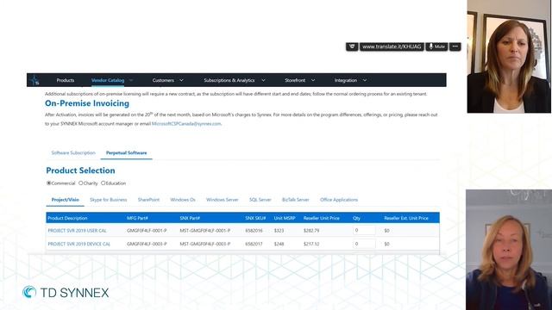552x310 pixels.
Task: Expand the Vendor Catalog chevron
Action: coord(131,80)
